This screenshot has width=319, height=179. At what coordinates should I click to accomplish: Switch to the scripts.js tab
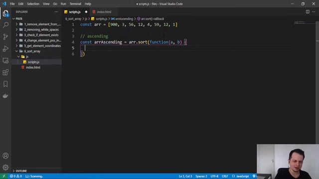click(x=75, y=12)
